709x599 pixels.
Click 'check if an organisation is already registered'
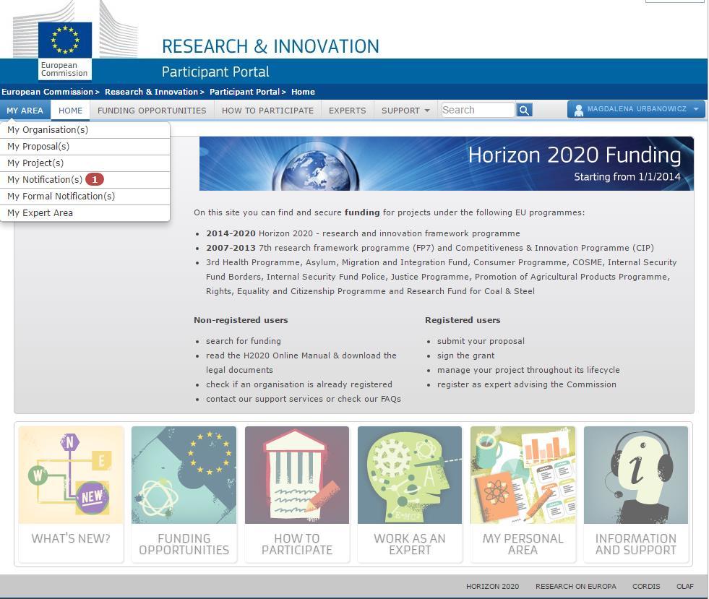point(299,384)
